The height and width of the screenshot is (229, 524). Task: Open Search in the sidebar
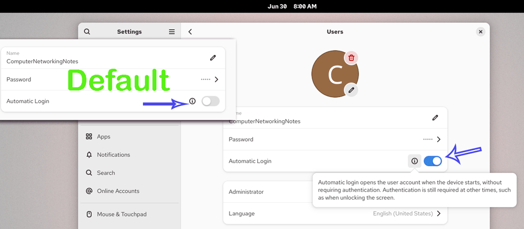[129, 173]
